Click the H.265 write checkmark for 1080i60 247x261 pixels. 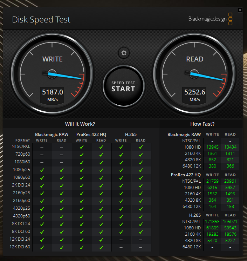click(121, 163)
